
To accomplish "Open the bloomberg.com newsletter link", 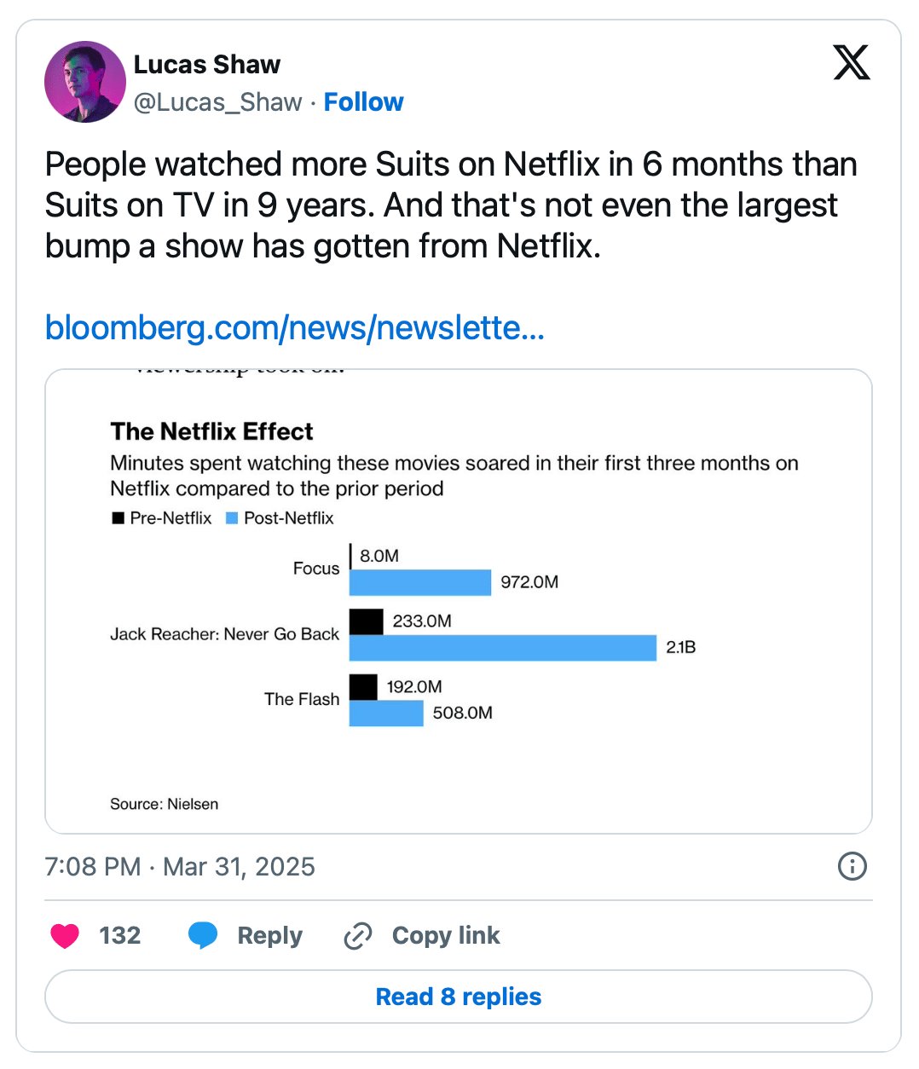I will pos(294,327).
